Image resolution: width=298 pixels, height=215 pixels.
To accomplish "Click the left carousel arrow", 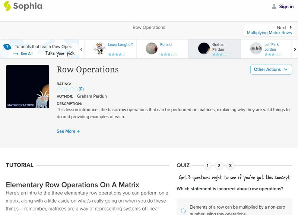I will pos(81,49).
